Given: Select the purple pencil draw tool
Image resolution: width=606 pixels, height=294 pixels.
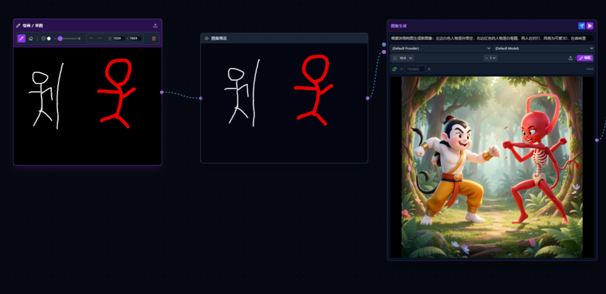Looking at the screenshot, I should coord(21,38).
